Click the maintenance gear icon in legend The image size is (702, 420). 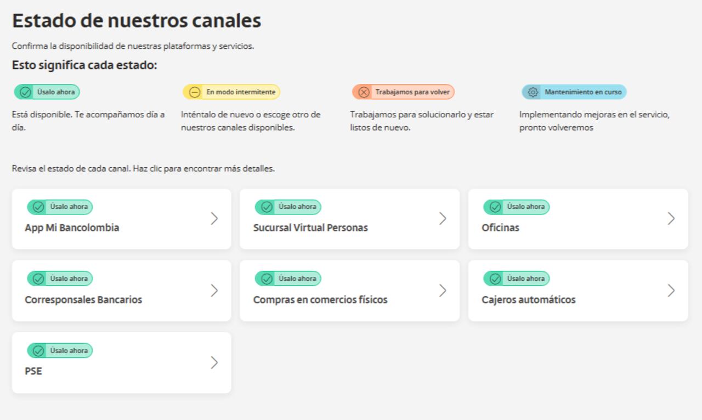[x=533, y=92]
